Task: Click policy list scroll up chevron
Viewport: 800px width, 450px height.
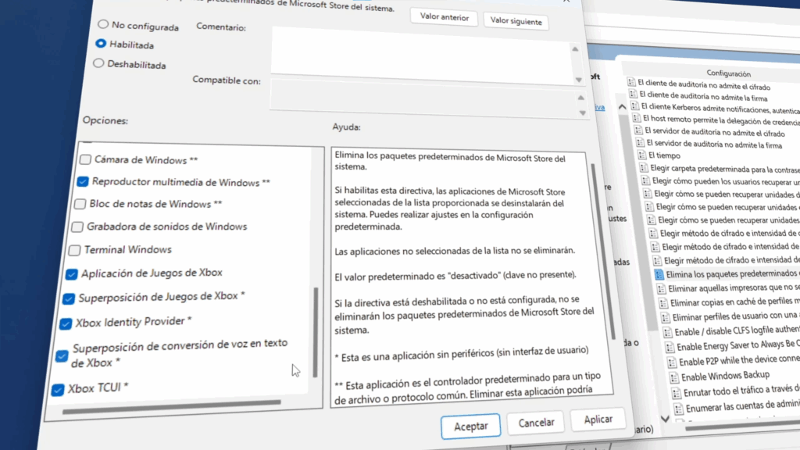Action: click(622, 106)
